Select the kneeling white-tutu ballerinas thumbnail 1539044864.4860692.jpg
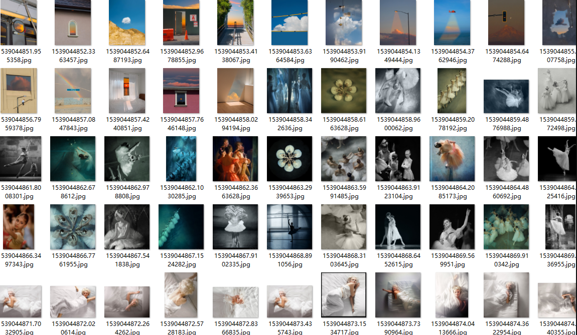The image size is (577, 335). [x=506, y=159]
